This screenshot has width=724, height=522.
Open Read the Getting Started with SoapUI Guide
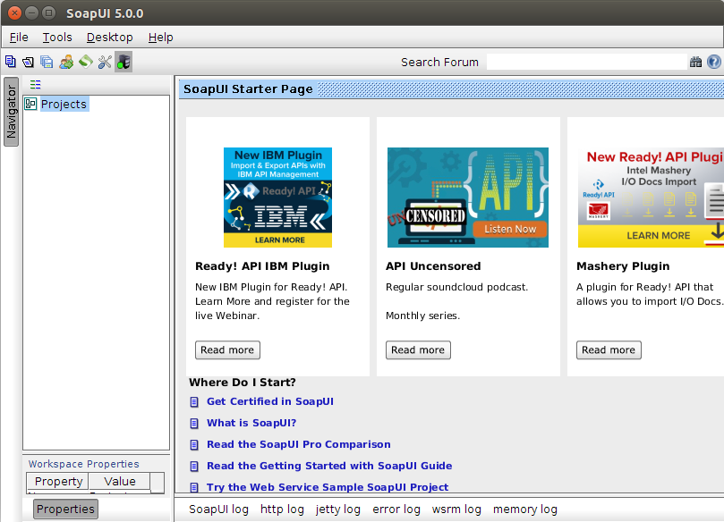click(329, 466)
